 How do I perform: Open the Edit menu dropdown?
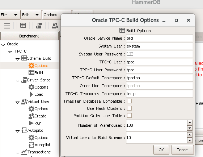(31, 15)
